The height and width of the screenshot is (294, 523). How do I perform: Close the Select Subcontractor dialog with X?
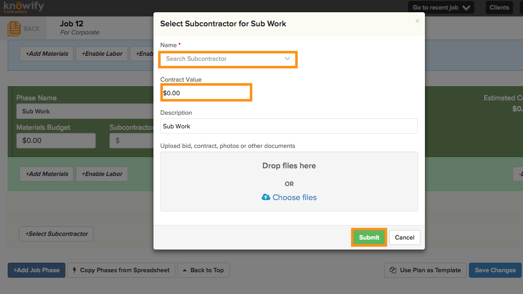[x=417, y=21]
